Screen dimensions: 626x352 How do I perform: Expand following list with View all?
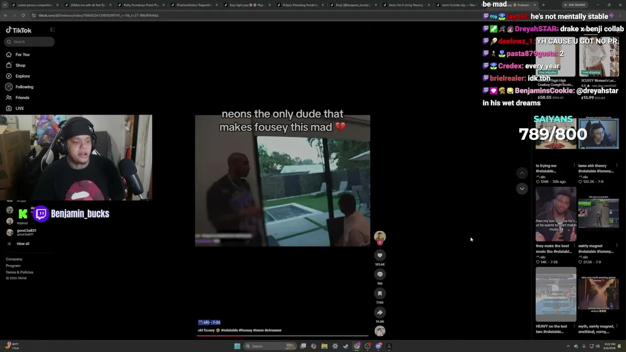[x=23, y=244]
